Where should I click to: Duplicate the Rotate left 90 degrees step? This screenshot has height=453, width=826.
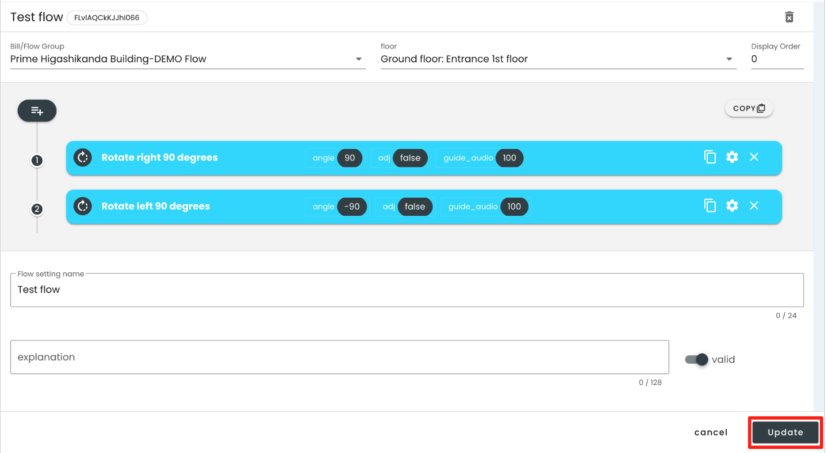click(710, 205)
